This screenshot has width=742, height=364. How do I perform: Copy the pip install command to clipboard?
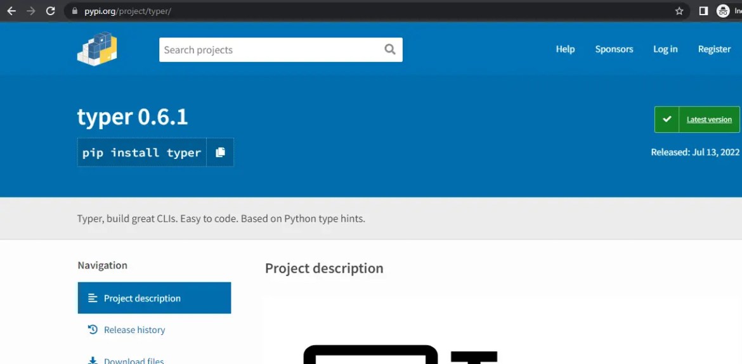pyautogui.click(x=220, y=152)
